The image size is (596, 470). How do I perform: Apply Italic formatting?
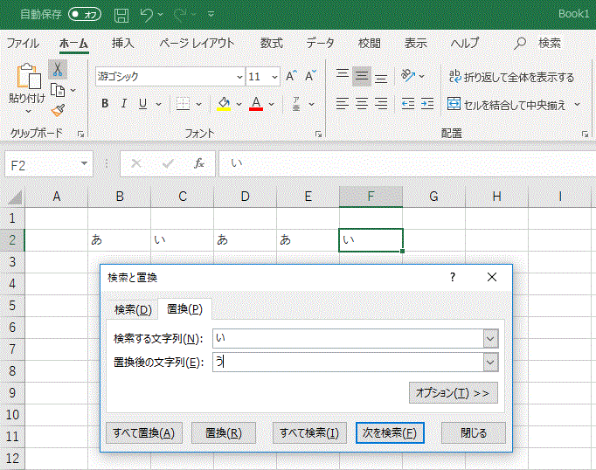click(x=123, y=104)
